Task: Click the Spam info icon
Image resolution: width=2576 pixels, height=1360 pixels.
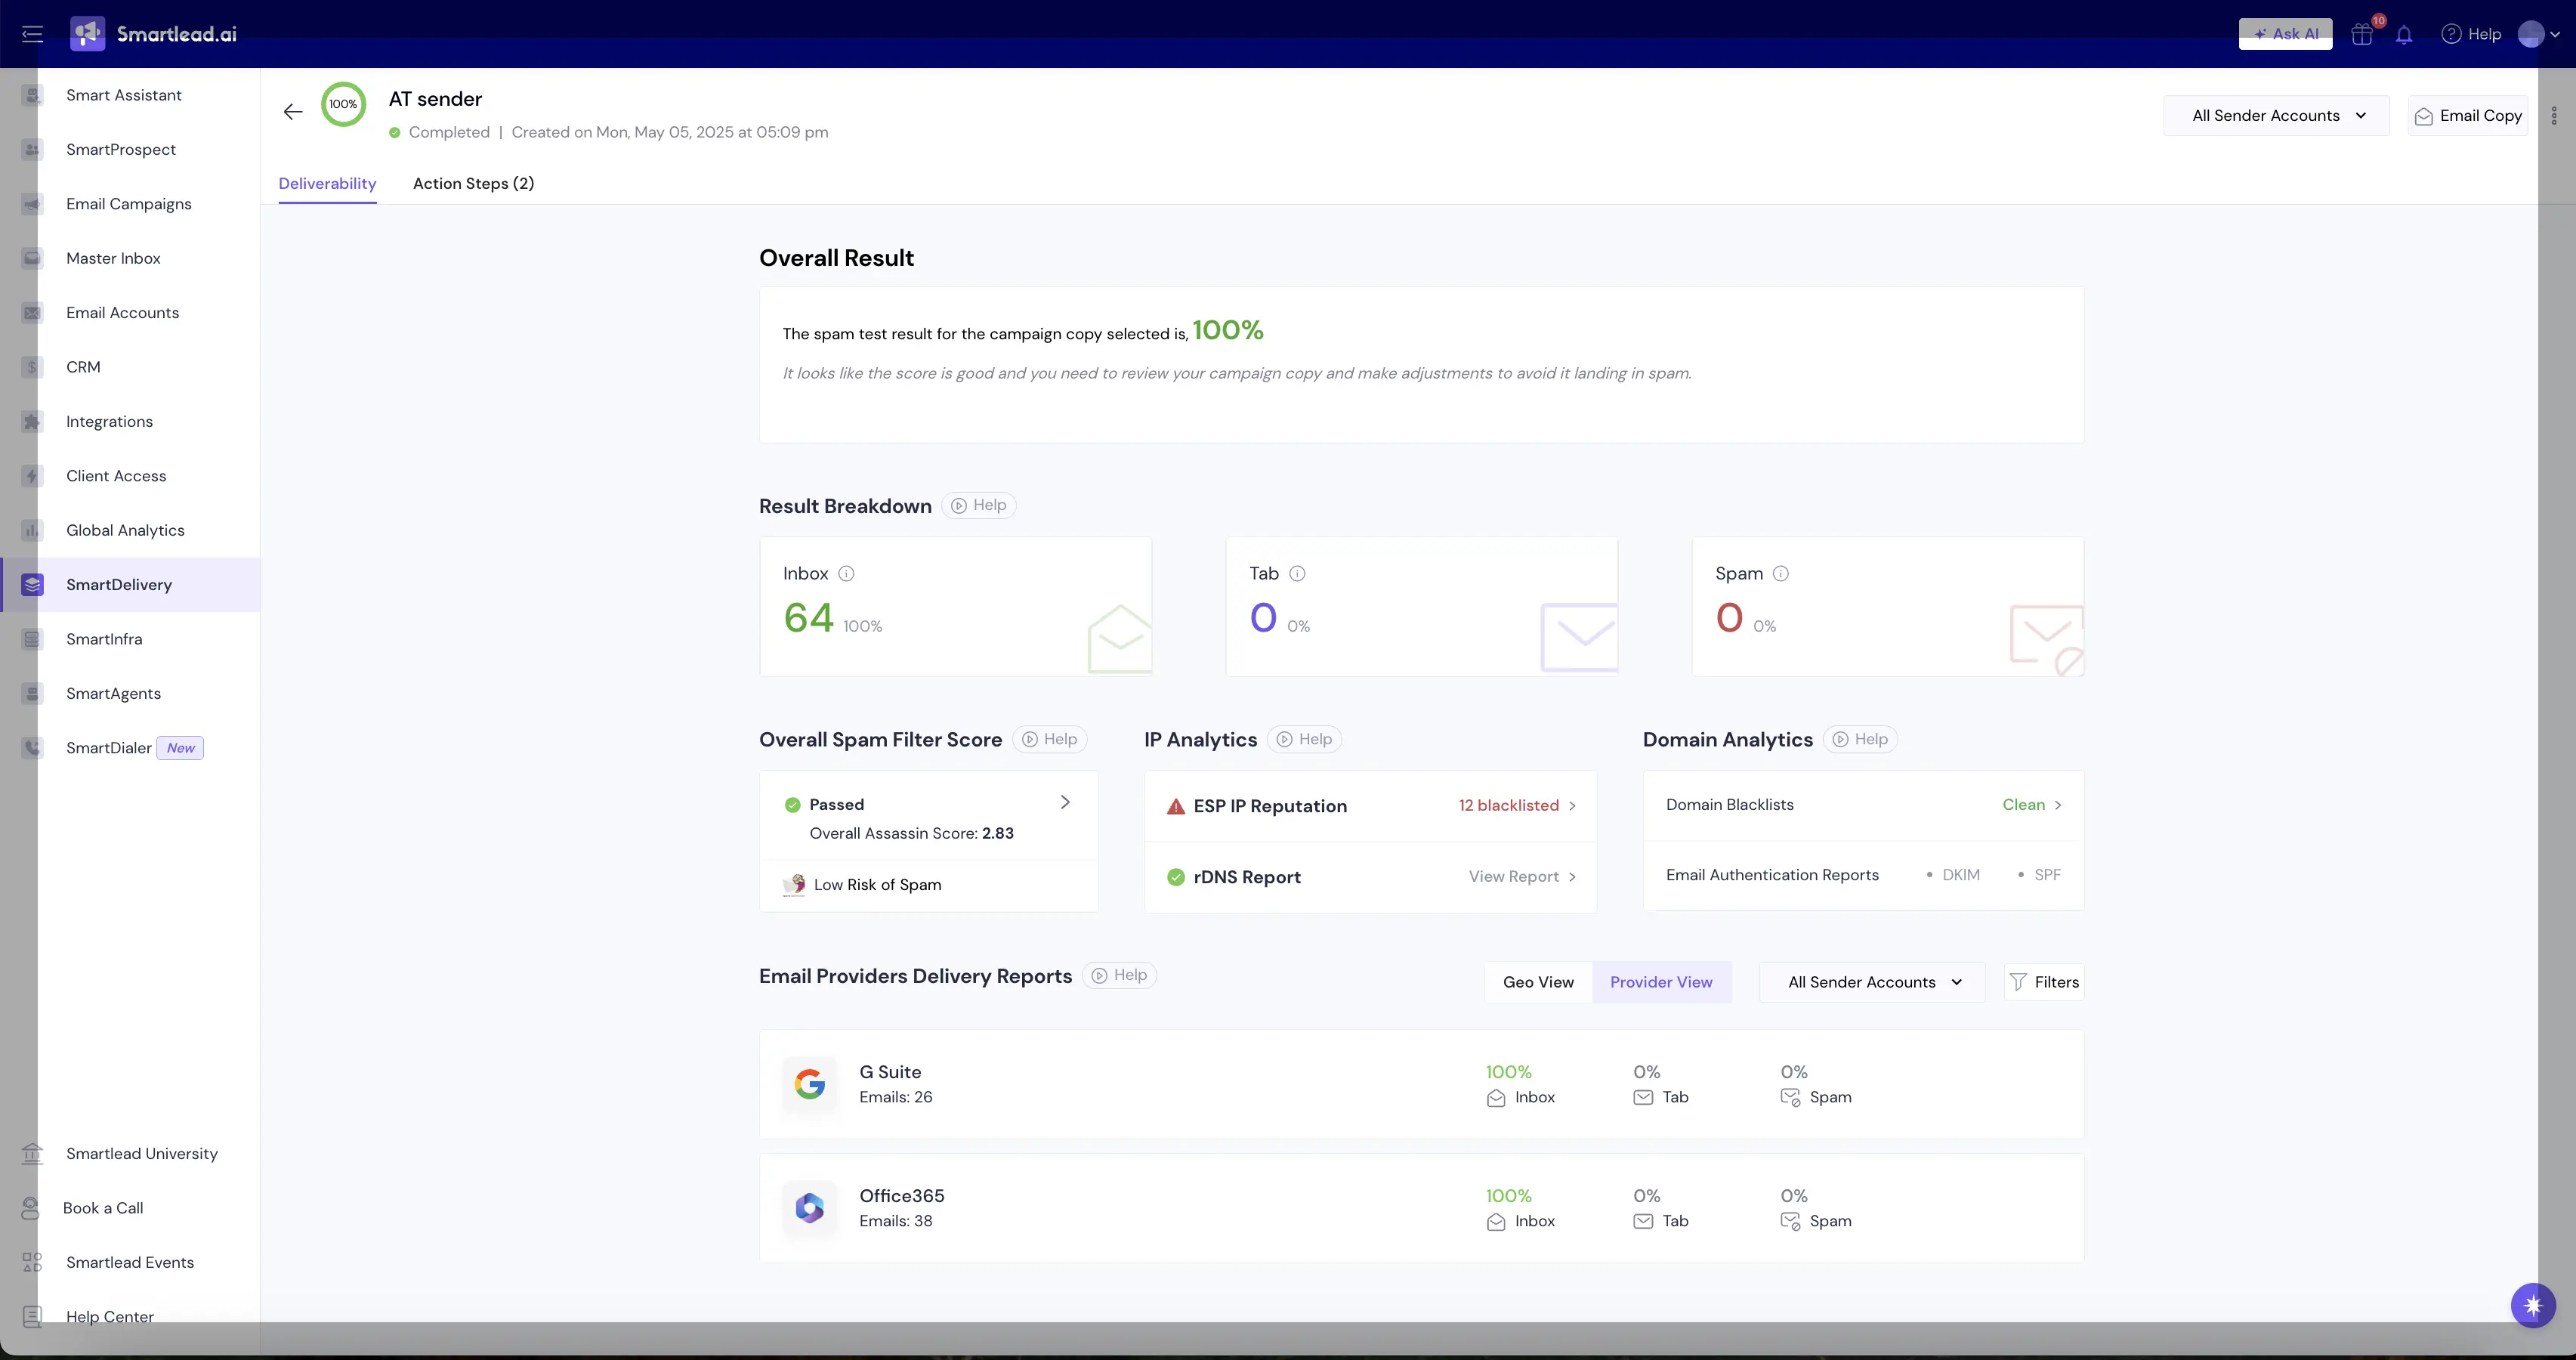Action: pos(1780,574)
